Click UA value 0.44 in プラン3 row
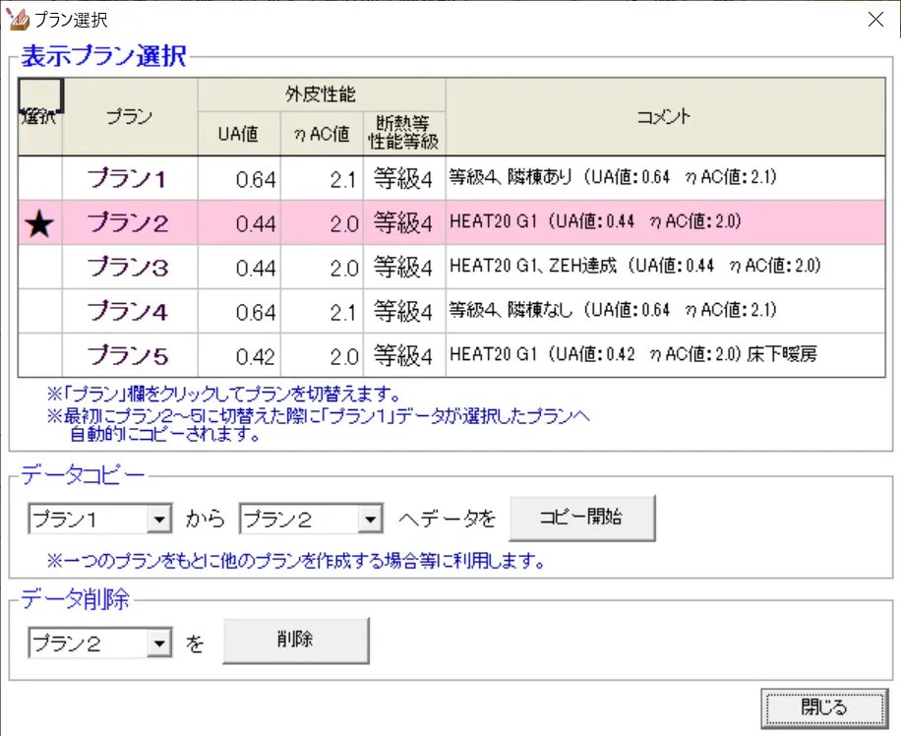The width and height of the screenshot is (901, 736). [239, 267]
